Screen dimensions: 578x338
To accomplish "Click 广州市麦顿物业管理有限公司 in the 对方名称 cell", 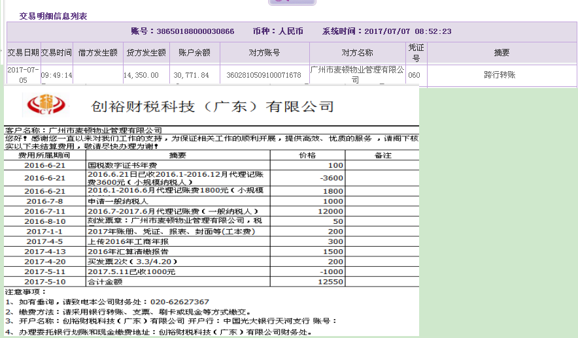I will [357, 74].
